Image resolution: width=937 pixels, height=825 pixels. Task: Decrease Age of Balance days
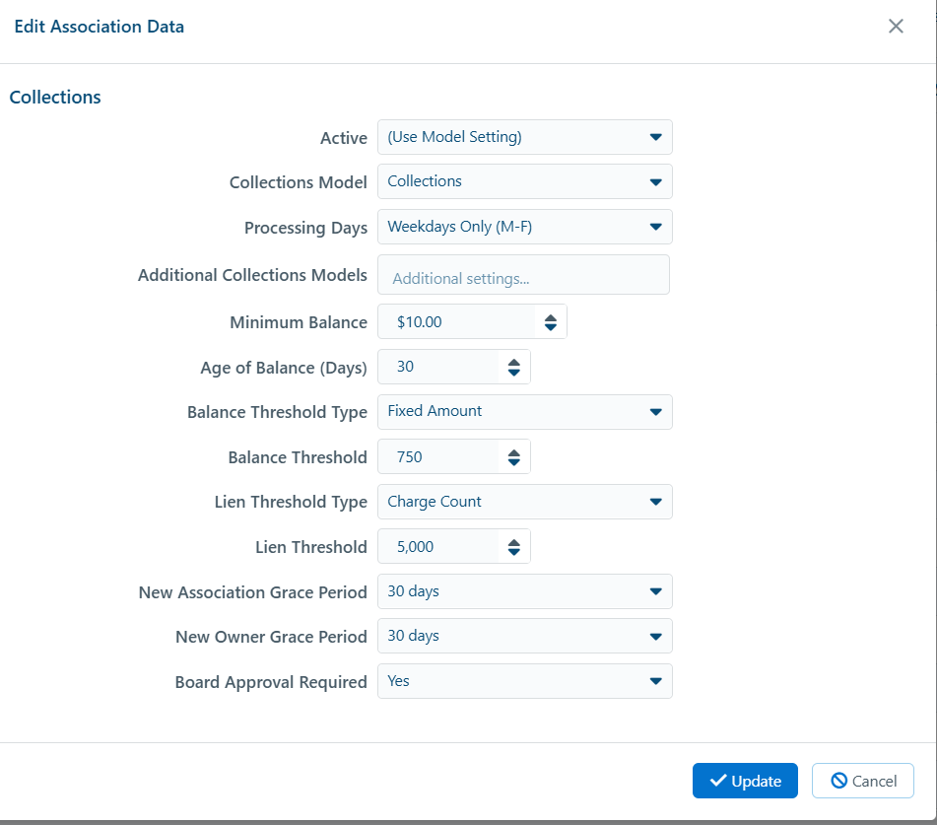pyautogui.click(x=514, y=372)
